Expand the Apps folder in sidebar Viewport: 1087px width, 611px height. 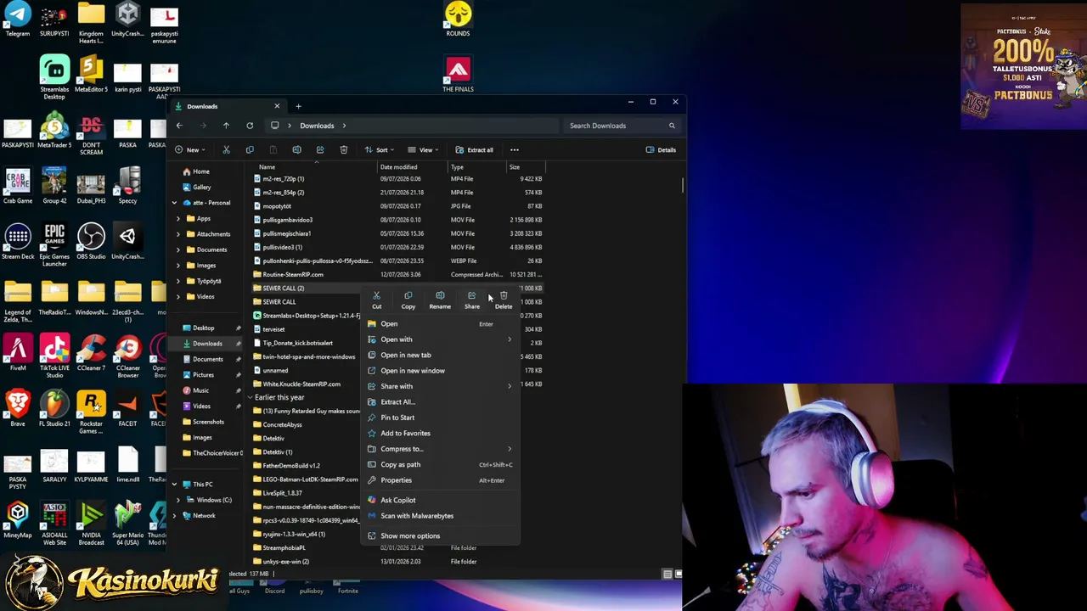[x=178, y=219]
